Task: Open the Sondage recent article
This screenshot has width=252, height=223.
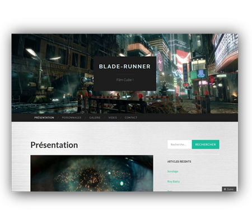Action: point(172,172)
